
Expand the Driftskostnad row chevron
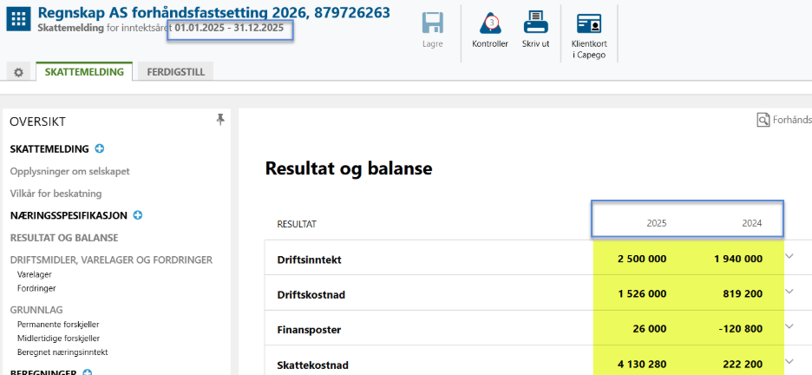[x=789, y=292]
